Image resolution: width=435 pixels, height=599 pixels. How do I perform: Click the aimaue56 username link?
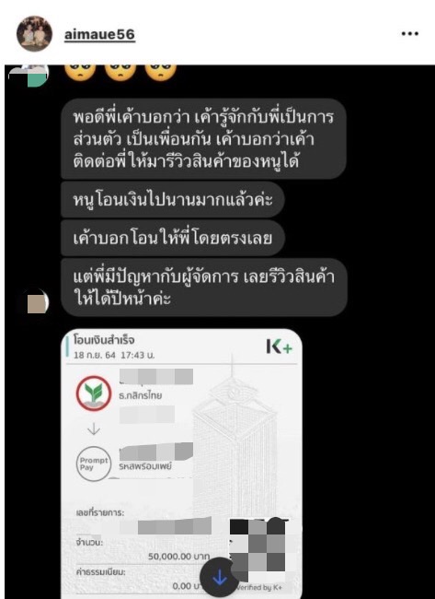99,34
